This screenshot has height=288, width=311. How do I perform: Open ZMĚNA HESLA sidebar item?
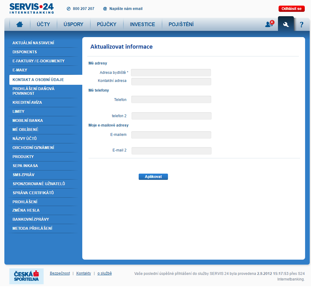26,210
